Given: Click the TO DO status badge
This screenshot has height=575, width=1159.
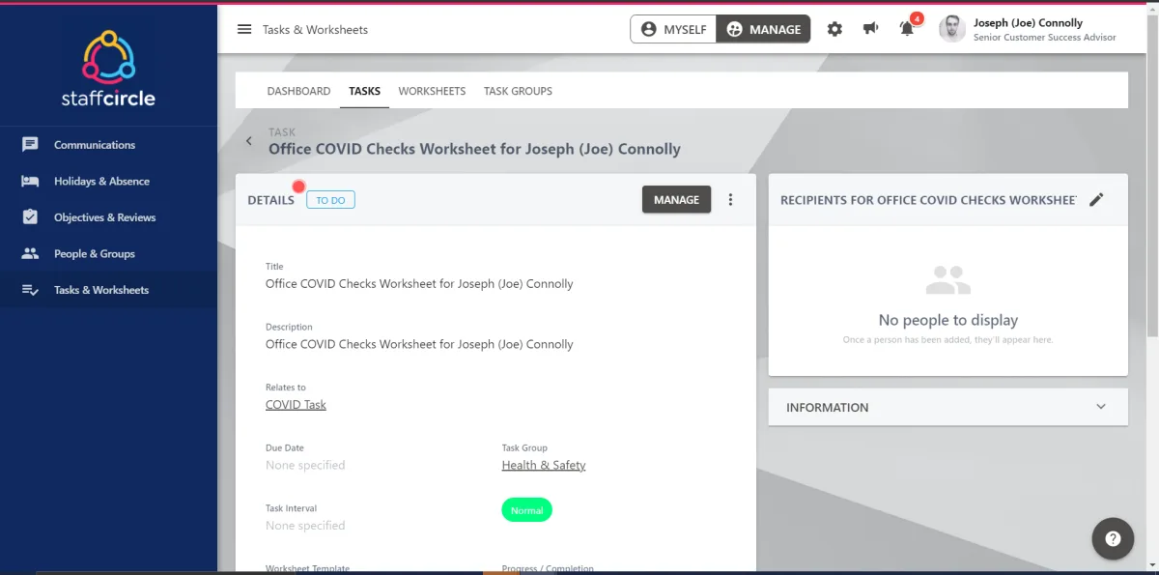Looking at the screenshot, I should 330,200.
